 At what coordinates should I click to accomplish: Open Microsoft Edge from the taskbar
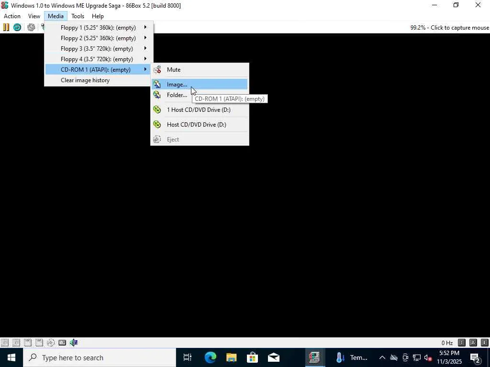[x=211, y=357]
